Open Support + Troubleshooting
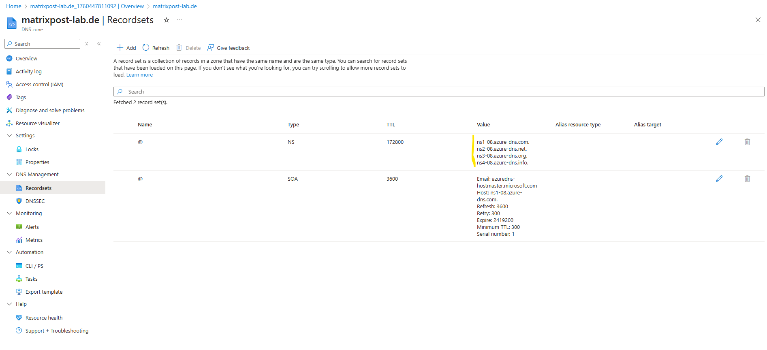Viewport: 767px width, 350px height. coord(57,331)
